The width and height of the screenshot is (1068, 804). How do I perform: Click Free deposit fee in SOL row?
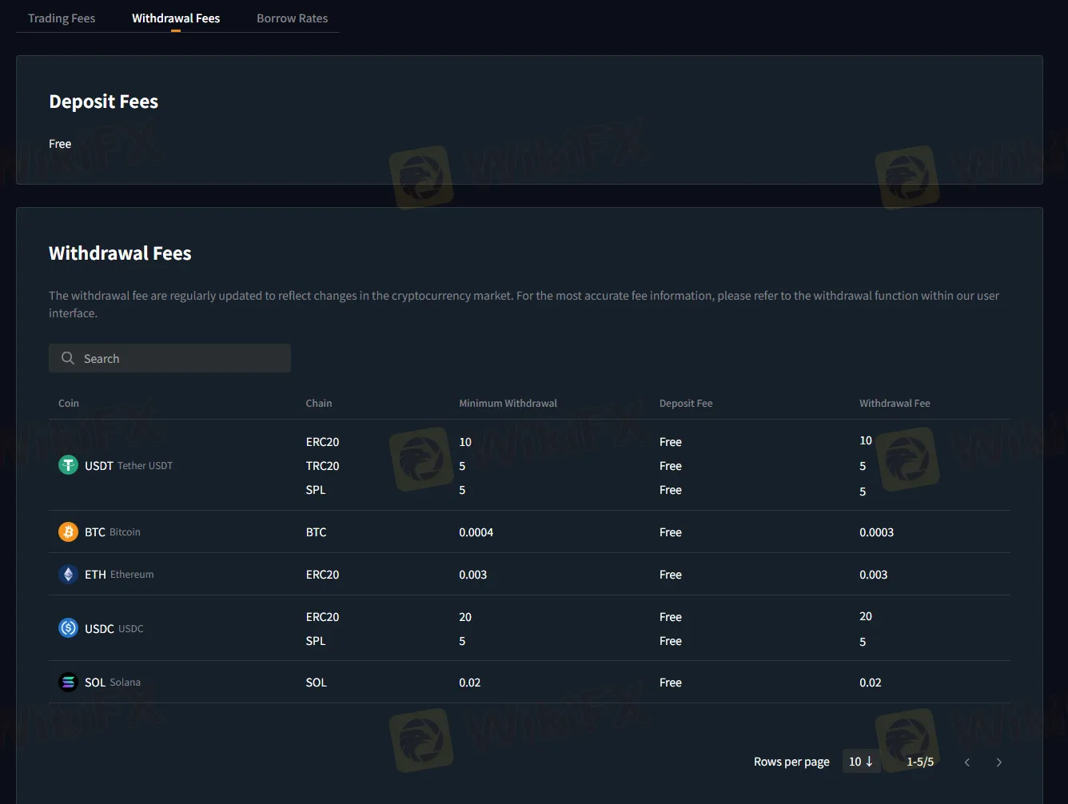(x=670, y=682)
